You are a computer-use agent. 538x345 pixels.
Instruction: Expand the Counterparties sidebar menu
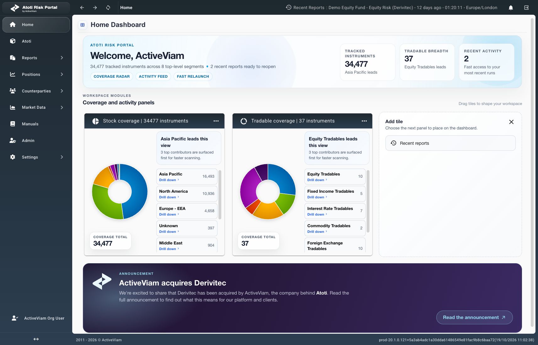(x=62, y=91)
